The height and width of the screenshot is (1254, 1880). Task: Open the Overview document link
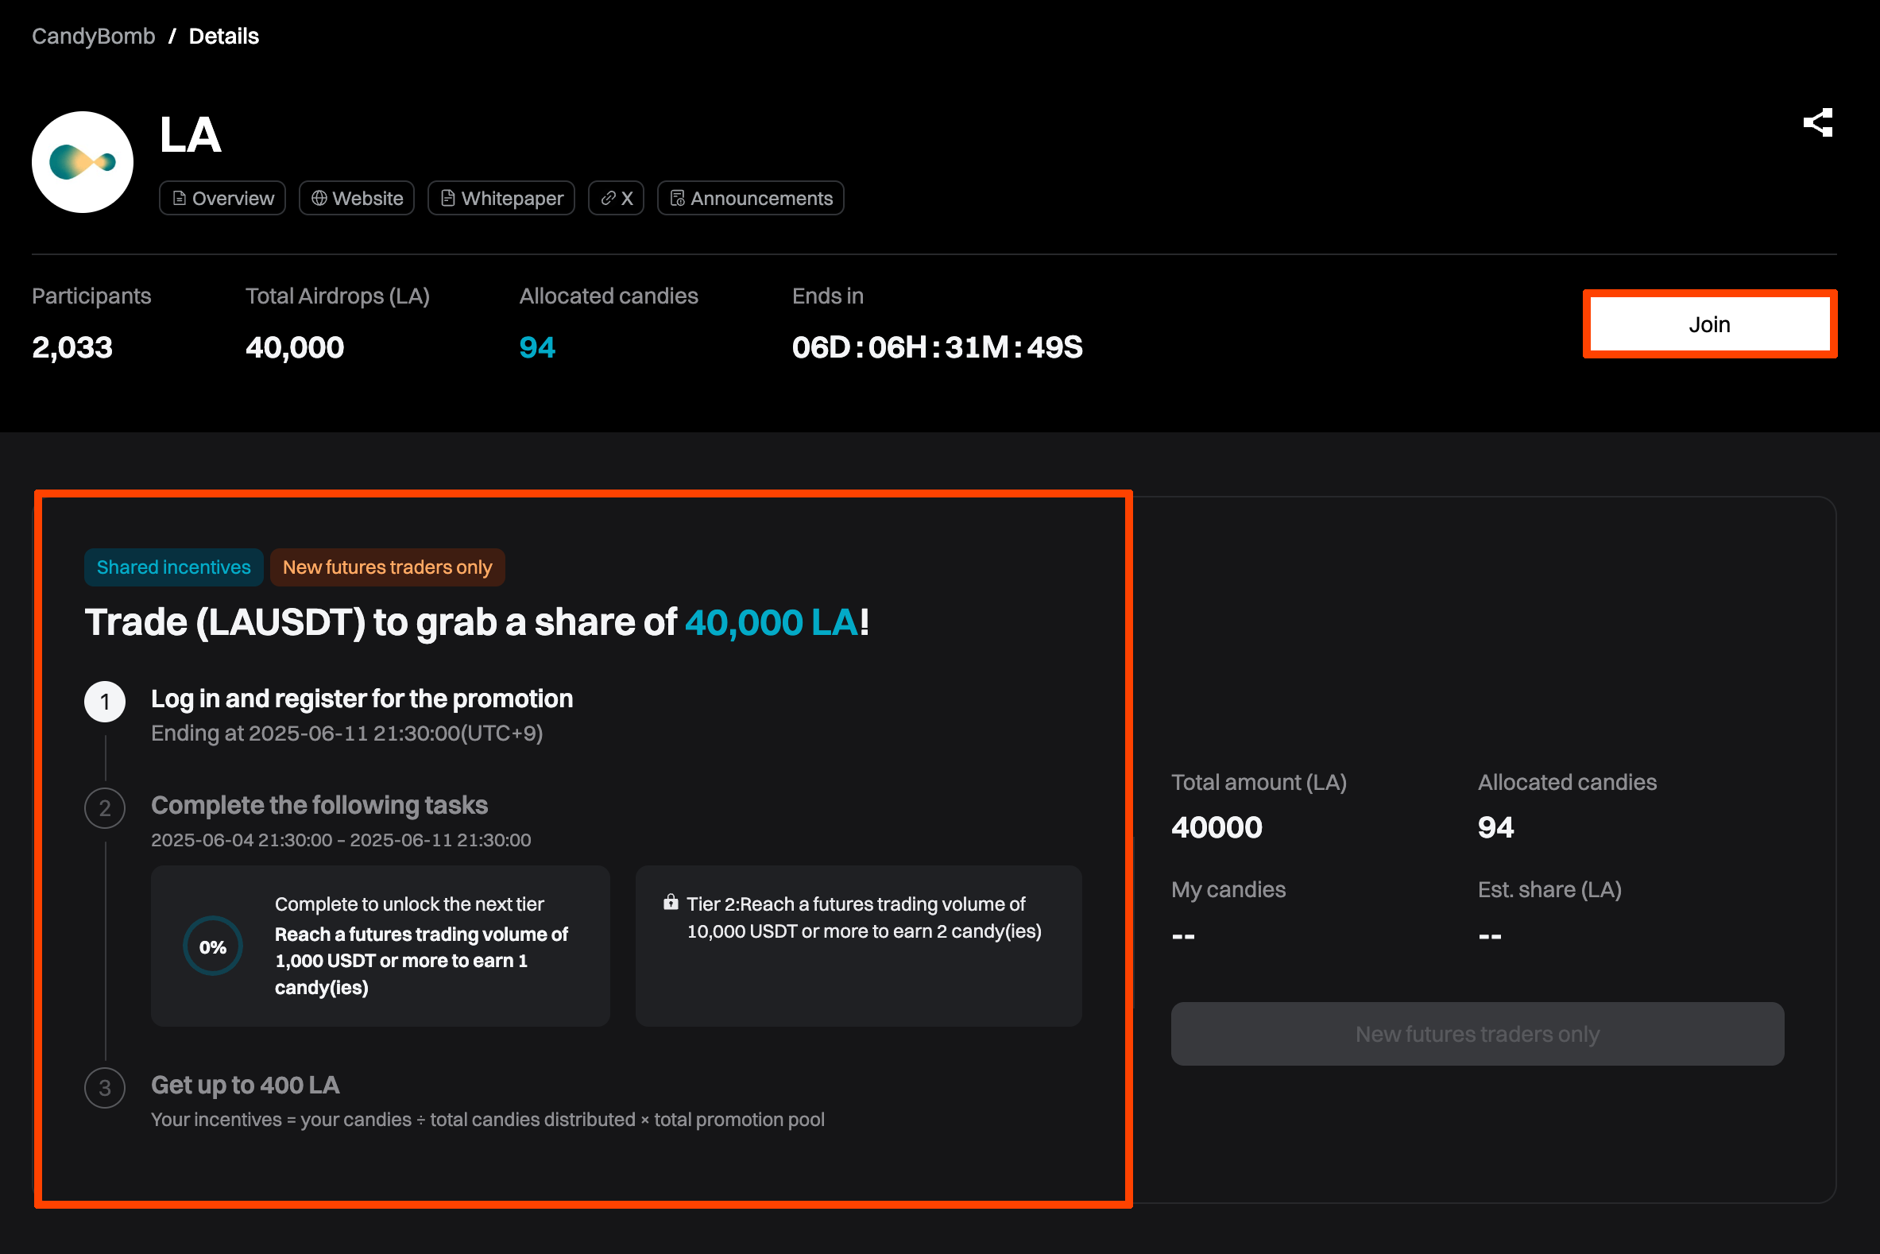(222, 199)
